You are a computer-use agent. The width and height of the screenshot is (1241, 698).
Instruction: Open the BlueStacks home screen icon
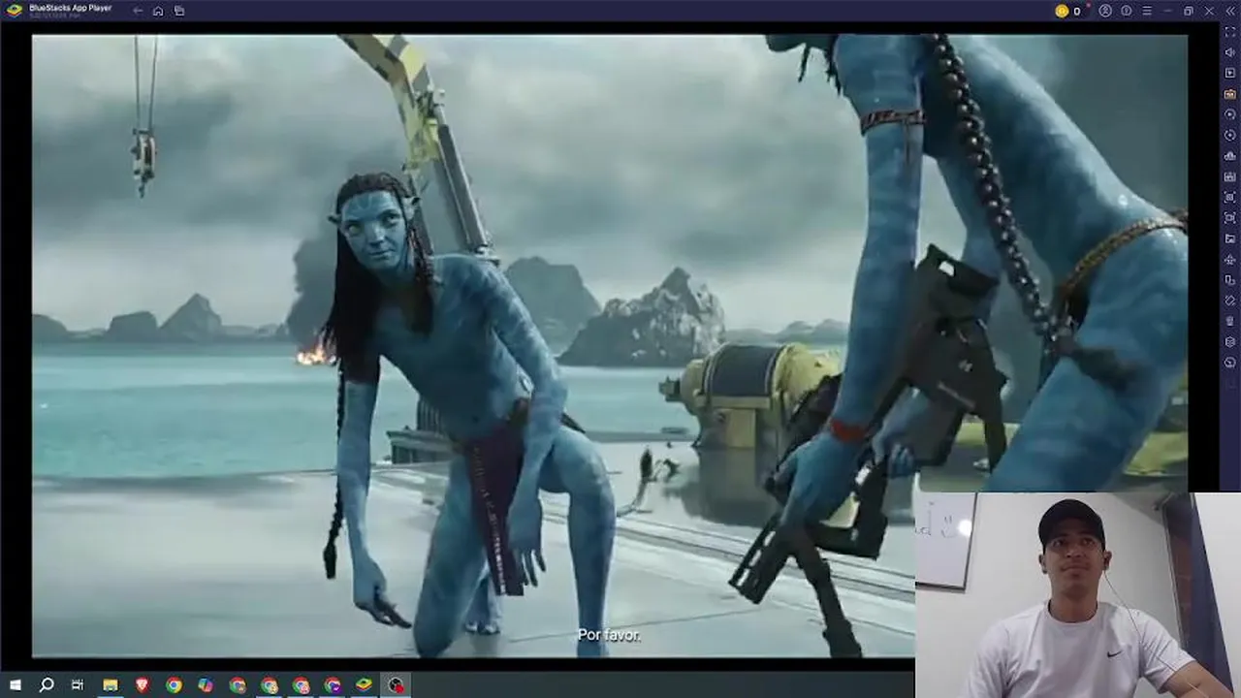pyautogui.click(x=158, y=11)
